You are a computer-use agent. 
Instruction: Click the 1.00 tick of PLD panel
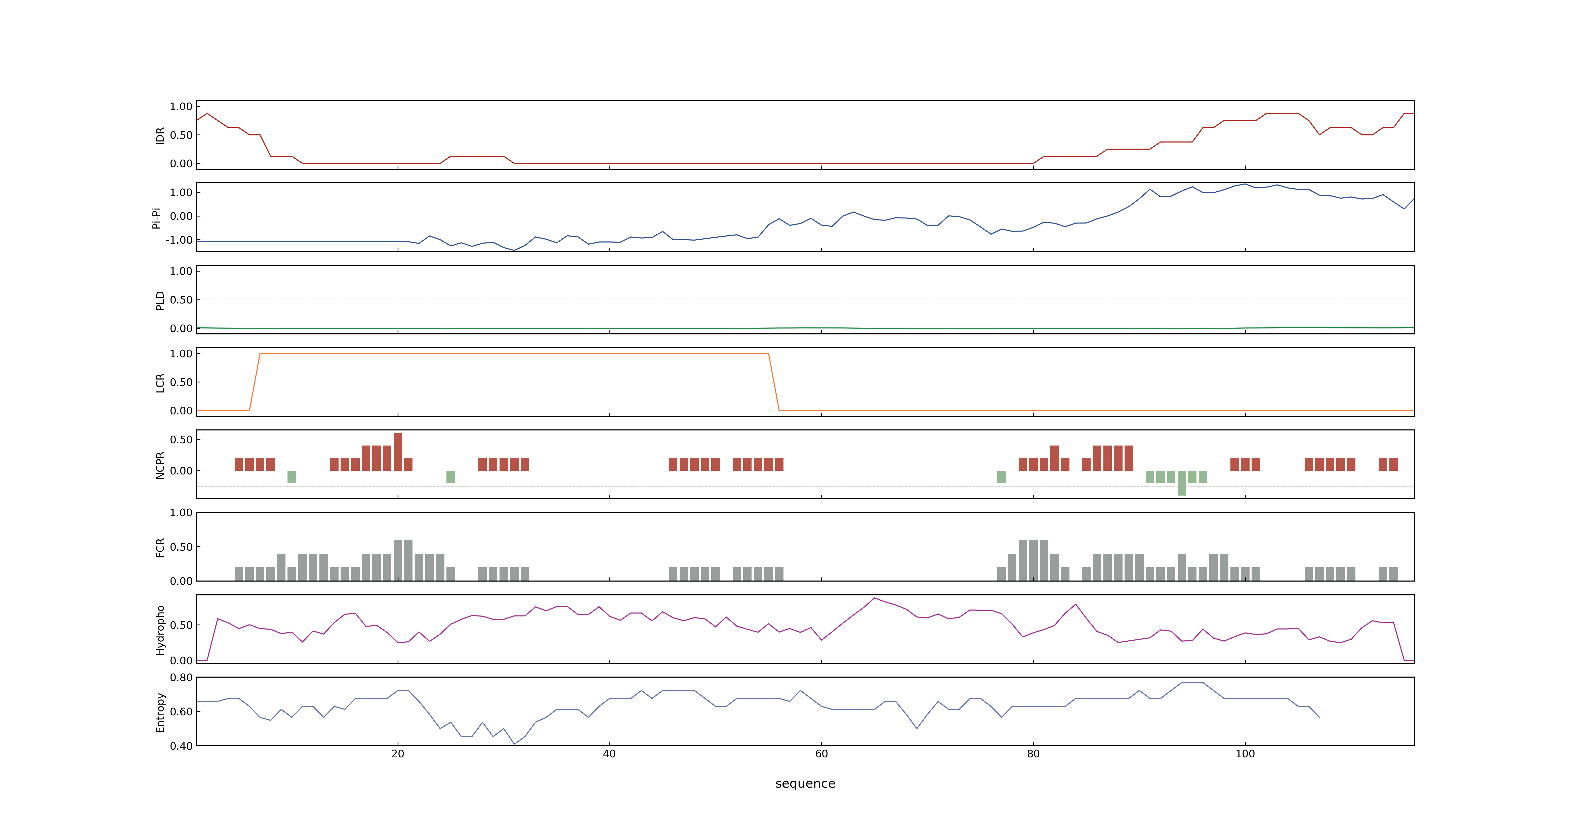click(x=181, y=271)
